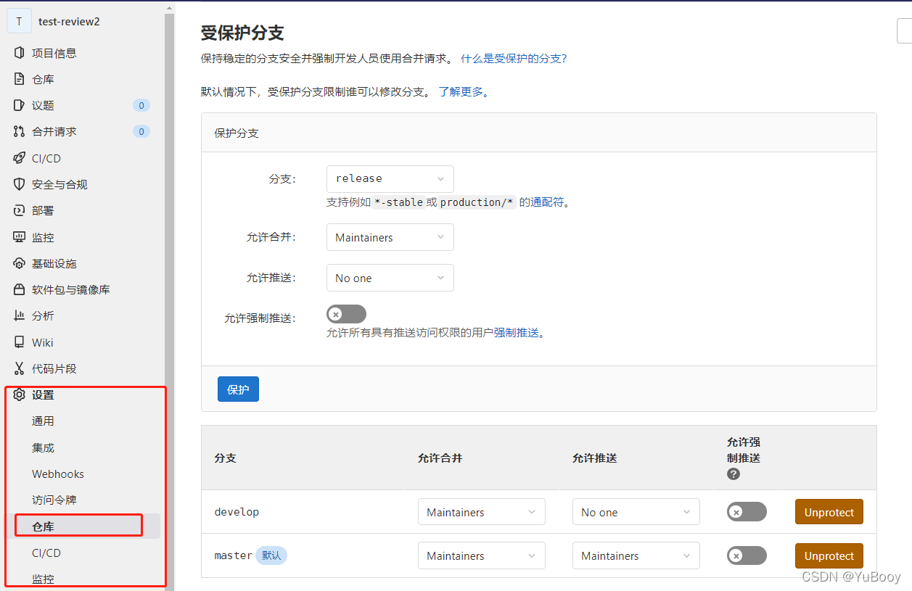Click the Packages & Registries icon
Image resolution: width=912 pixels, height=591 pixels.
tap(20, 289)
